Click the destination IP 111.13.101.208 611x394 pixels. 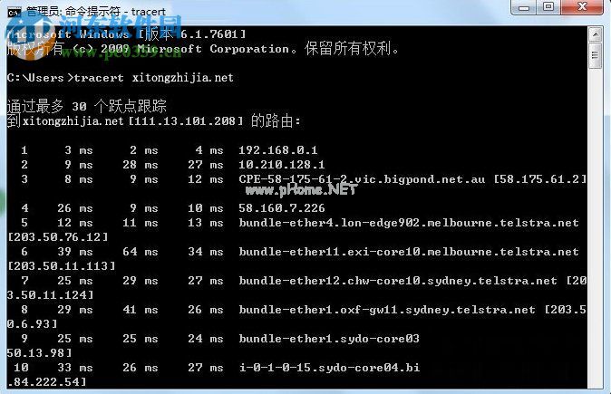[x=182, y=121]
